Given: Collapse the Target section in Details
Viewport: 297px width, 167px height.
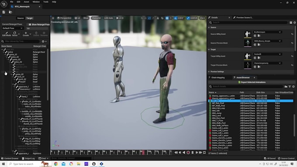Looking at the screenshot, I should click(x=209, y=50).
